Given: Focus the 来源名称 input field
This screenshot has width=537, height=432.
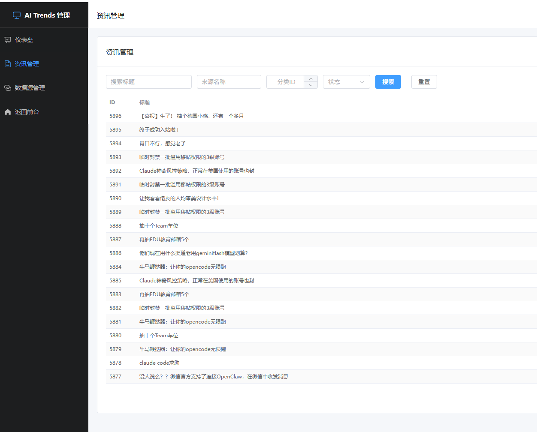Looking at the screenshot, I should pyautogui.click(x=229, y=82).
